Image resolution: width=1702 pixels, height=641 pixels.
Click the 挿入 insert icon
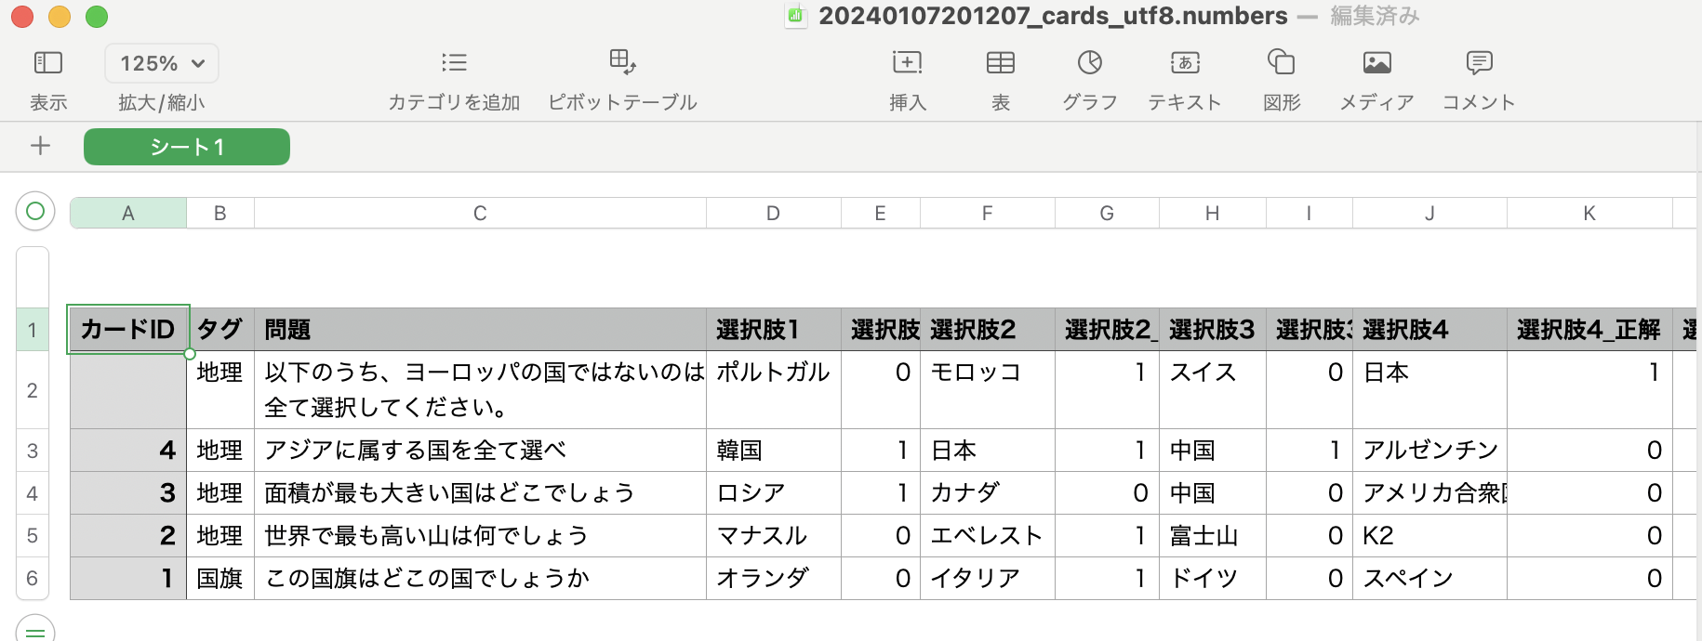pyautogui.click(x=907, y=62)
